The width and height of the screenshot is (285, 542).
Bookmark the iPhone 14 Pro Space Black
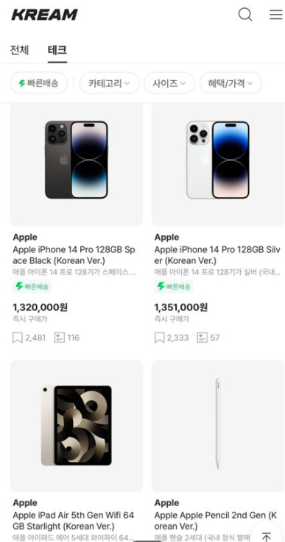[18, 338]
